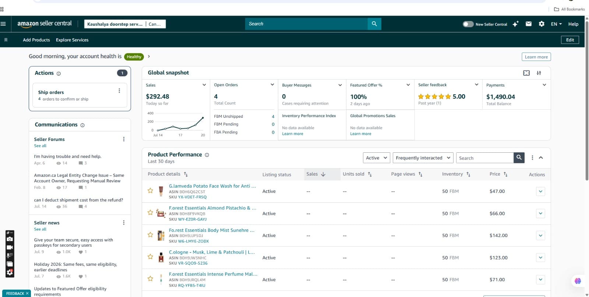Click See all under Seller Forums

tap(40, 146)
